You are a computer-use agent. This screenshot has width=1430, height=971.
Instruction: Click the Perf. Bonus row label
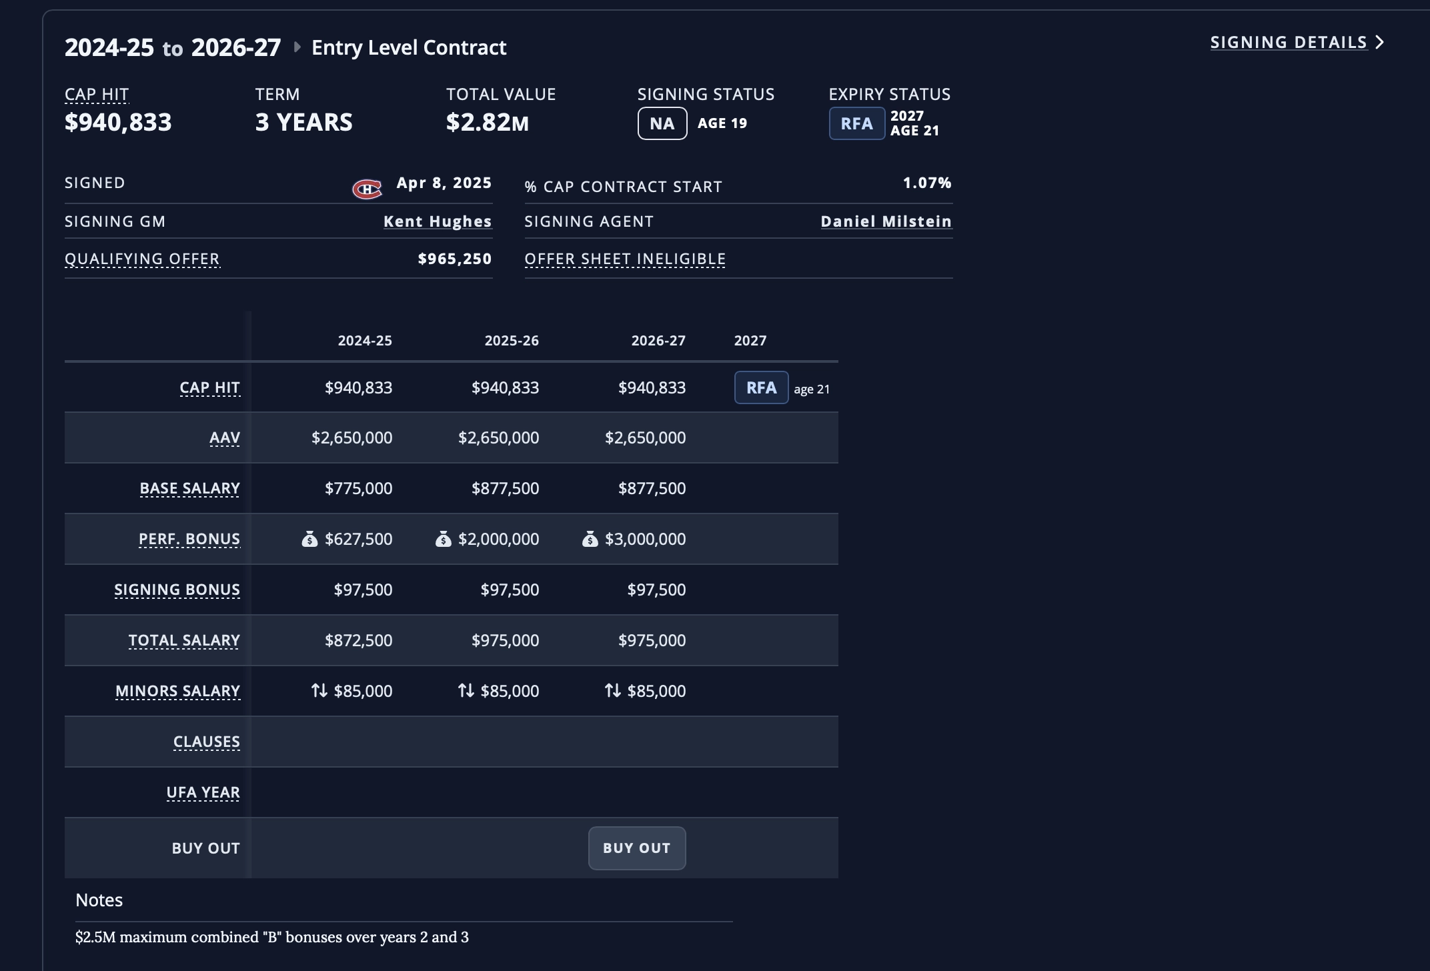[x=189, y=539]
